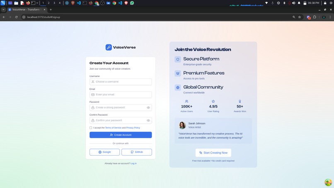Open the Terms of Service link
Viewport: 334px width, 188px height.
113,128
